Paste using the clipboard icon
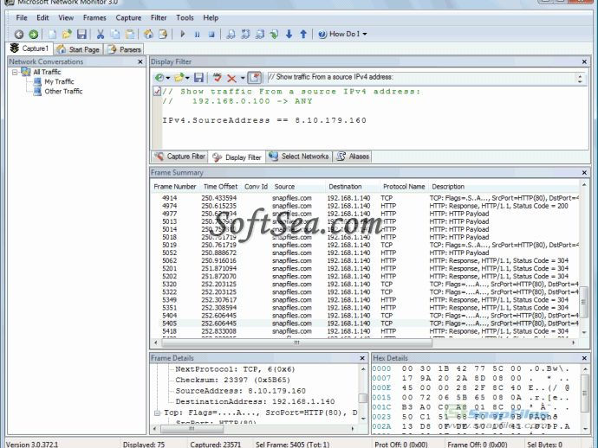Image resolution: width=598 pixels, height=448 pixels. [130, 35]
